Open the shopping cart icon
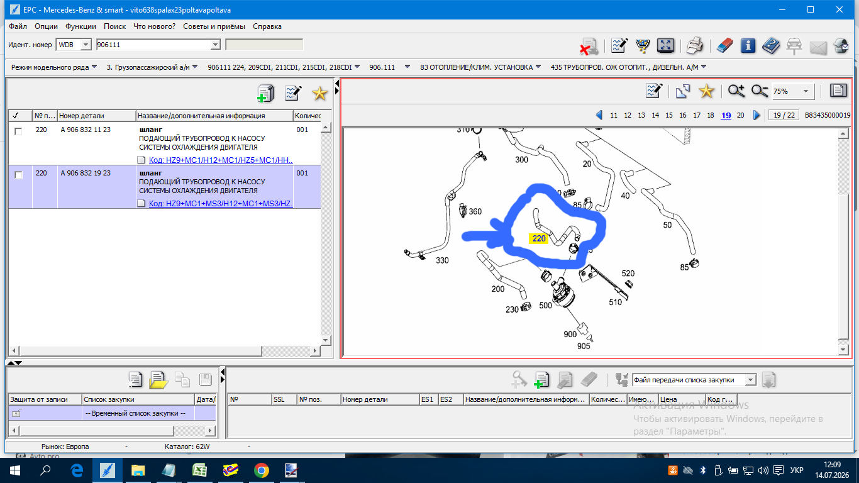This screenshot has width=859, height=483. 643,45
